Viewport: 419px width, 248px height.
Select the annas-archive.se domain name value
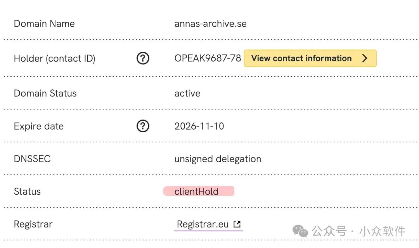(210, 24)
